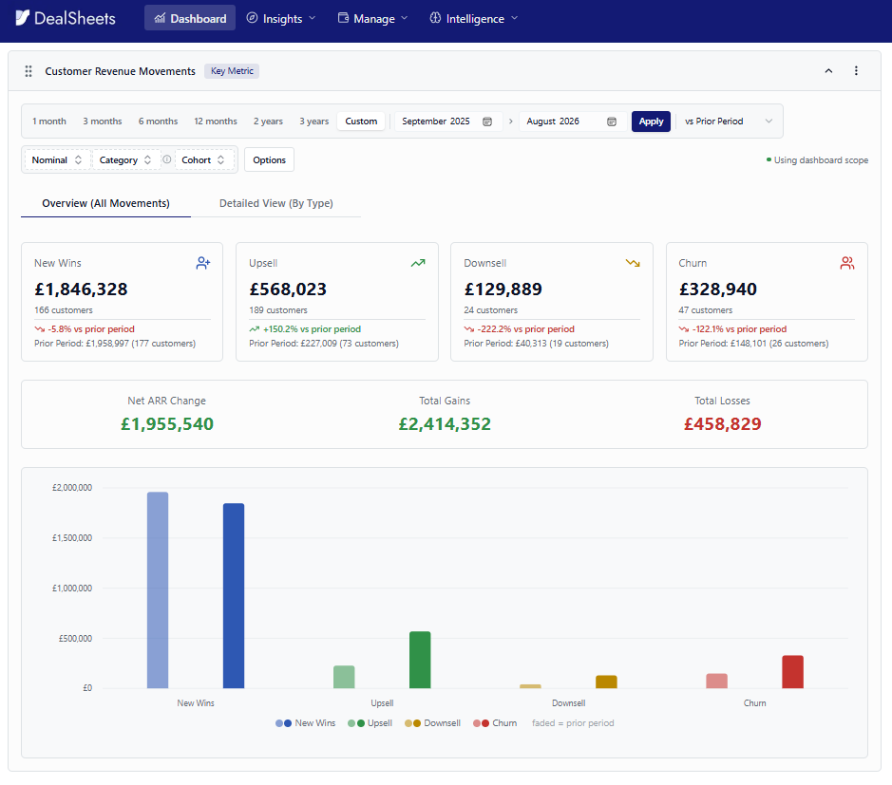The height and width of the screenshot is (785, 892).
Task: Open the Insights menu
Action: tap(281, 18)
